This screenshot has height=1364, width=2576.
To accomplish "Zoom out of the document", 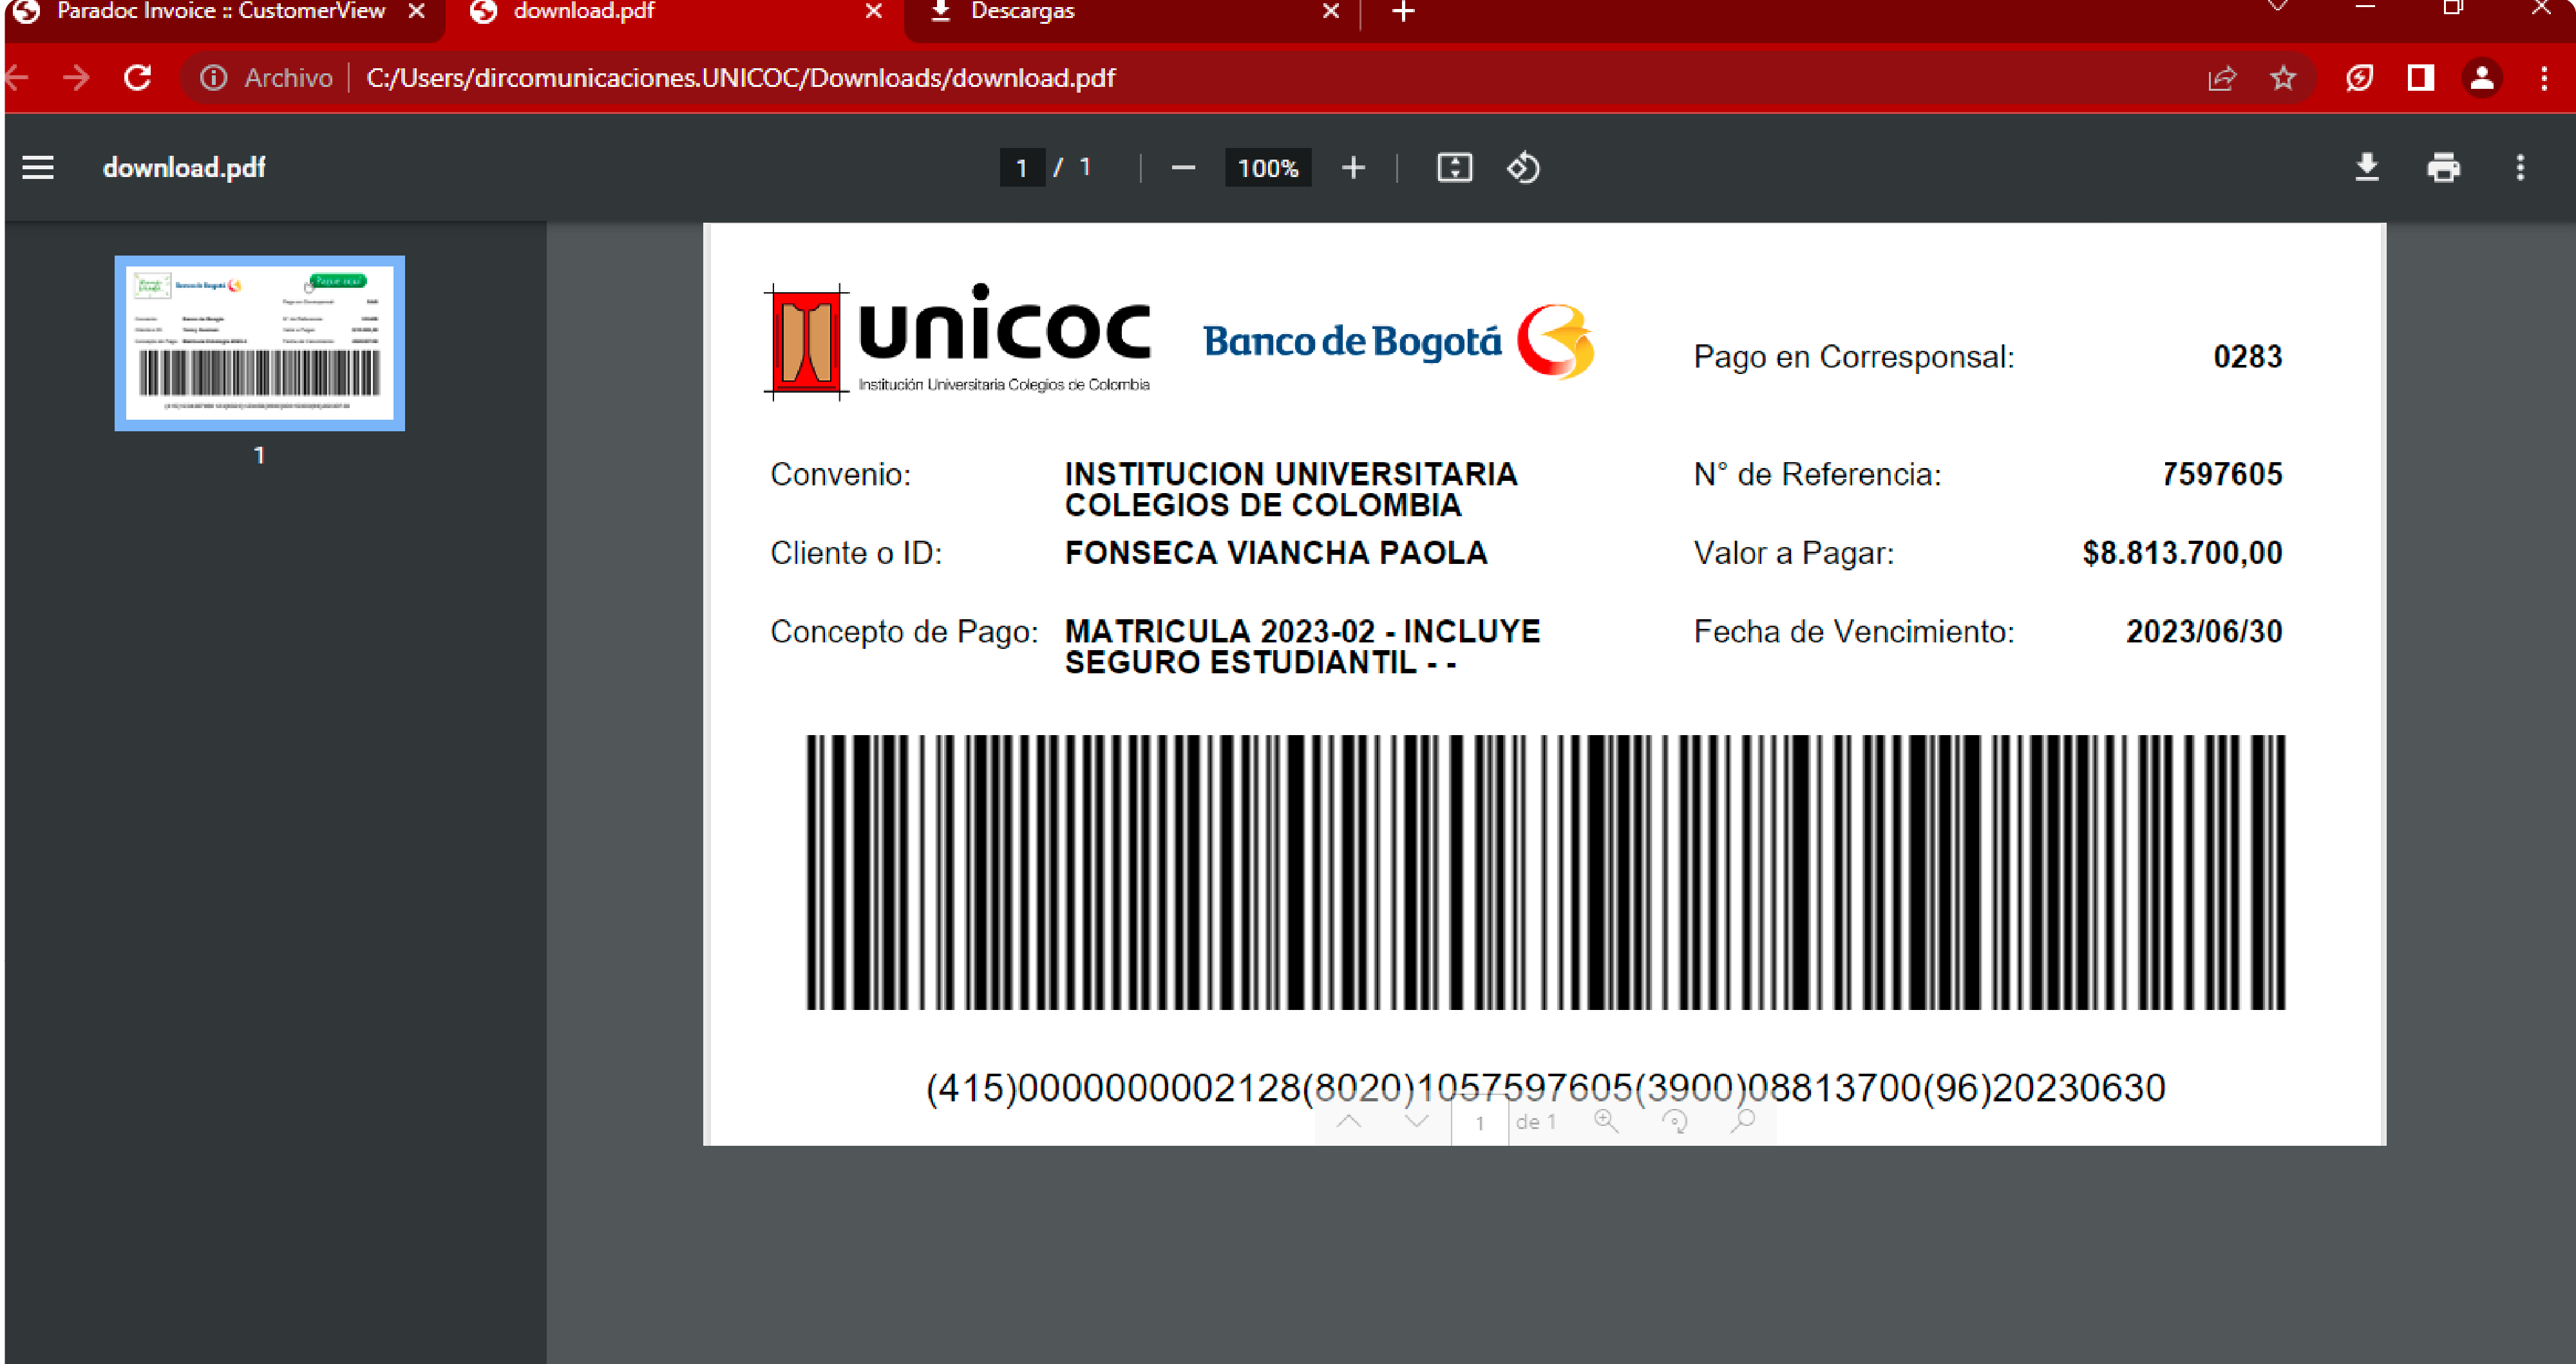I will click(x=1183, y=167).
